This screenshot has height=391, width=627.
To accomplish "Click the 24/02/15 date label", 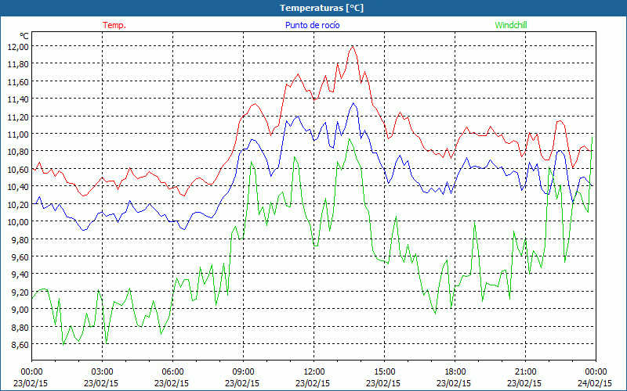I will 595,383.
